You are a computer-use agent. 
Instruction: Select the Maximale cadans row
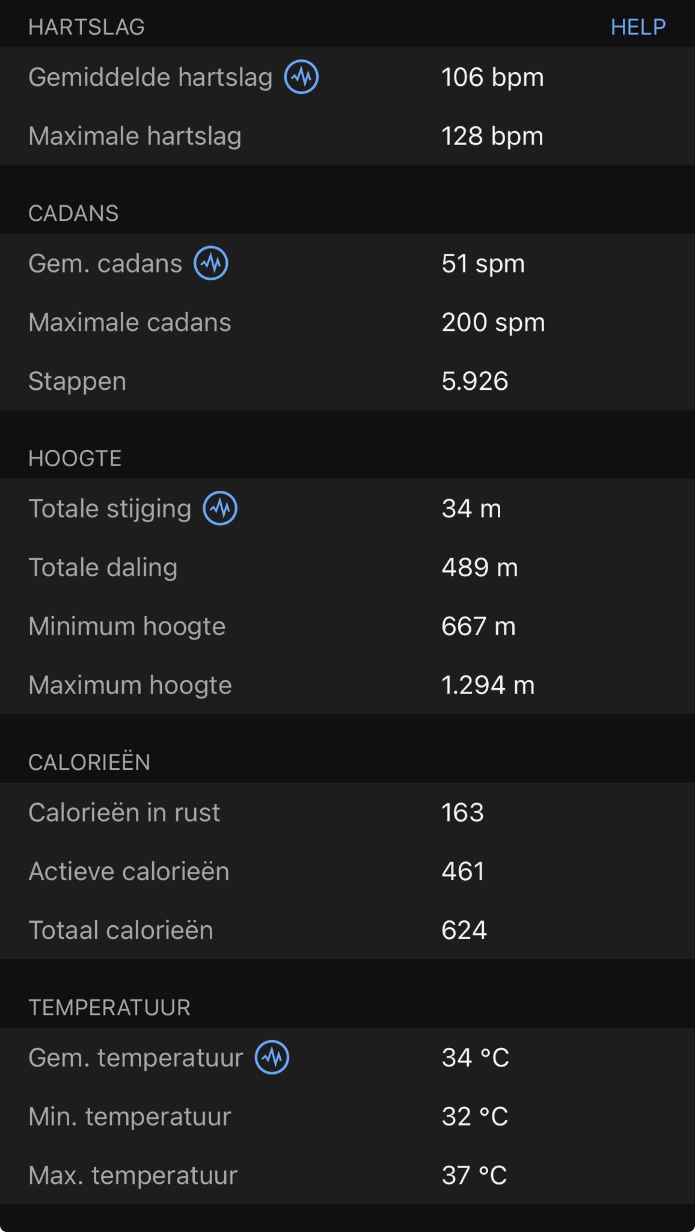pos(348,322)
